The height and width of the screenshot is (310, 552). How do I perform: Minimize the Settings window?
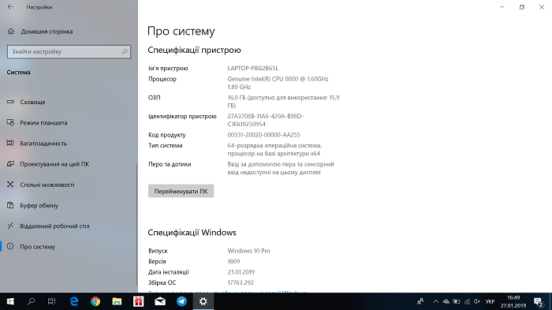coord(502,7)
